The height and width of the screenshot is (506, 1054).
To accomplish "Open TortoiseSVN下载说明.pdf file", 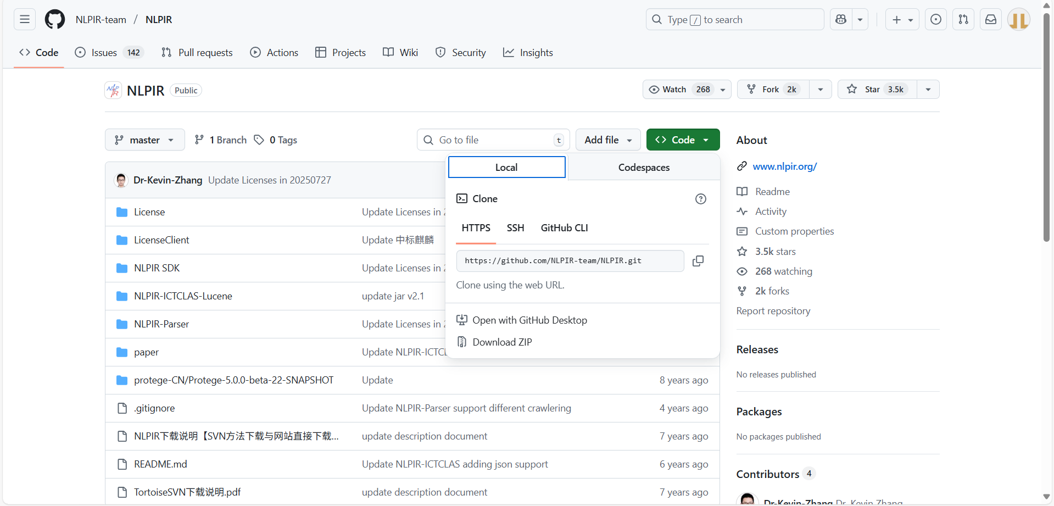I will tap(187, 492).
